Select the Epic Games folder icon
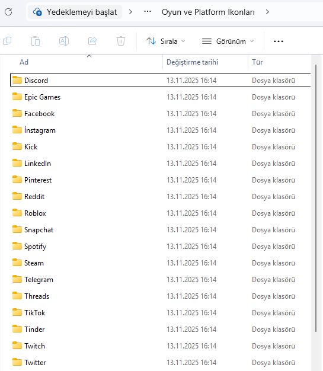The height and width of the screenshot is (371, 323). (17, 97)
